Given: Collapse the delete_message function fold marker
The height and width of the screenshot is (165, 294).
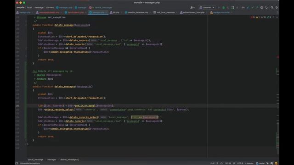Looking at the screenshot, I should [x=26, y=25].
